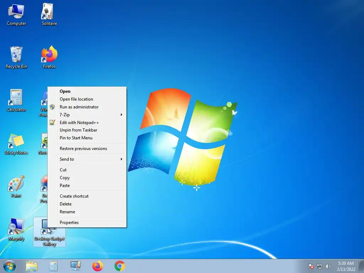Choose Run as administrator
The height and width of the screenshot is (273, 364).
(87, 107)
